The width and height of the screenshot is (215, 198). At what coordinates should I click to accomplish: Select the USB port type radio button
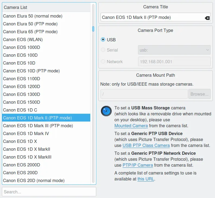[103, 40]
